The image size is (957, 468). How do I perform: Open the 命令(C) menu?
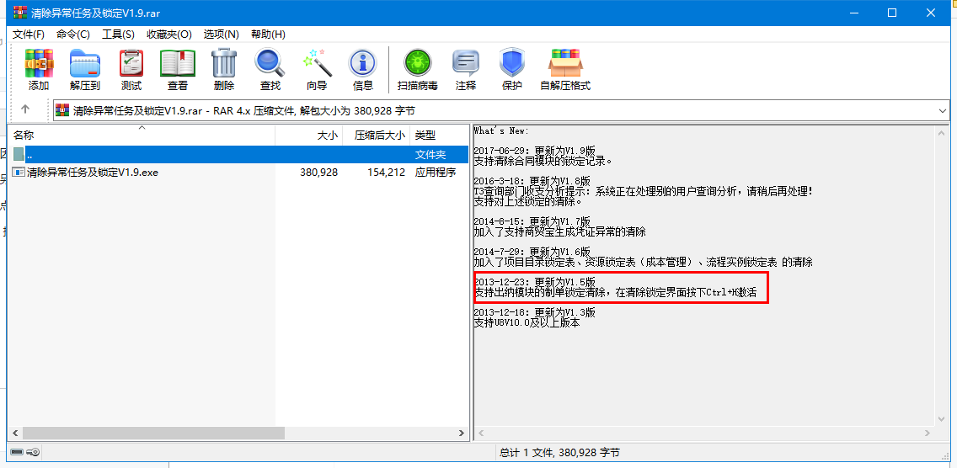click(73, 35)
